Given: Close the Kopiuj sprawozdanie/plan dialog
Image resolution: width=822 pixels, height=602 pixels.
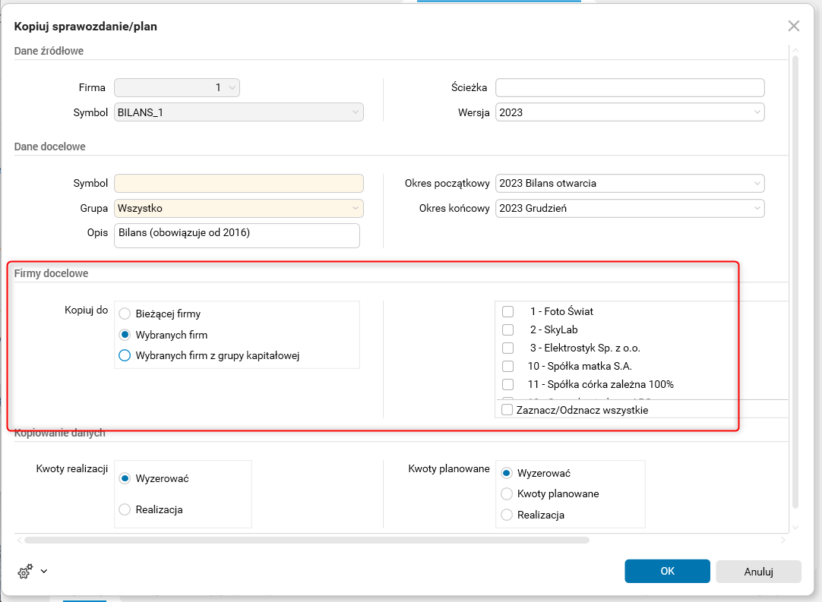Looking at the screenshot, I should pos(794,27).
